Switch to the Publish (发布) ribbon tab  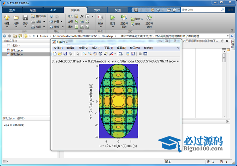pos(97,10)
